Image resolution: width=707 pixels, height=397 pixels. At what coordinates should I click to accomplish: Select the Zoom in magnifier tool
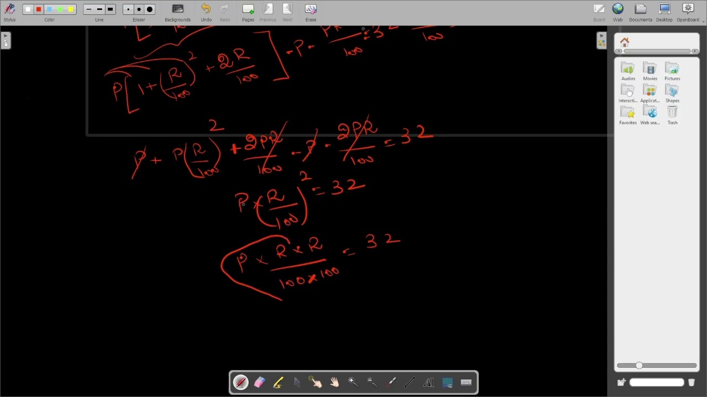(x=353, y=382)
